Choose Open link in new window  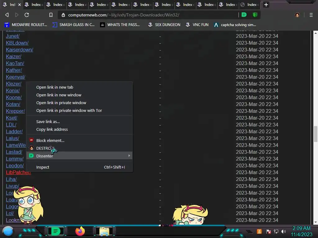pyautogui.click(x=79, y=95)
